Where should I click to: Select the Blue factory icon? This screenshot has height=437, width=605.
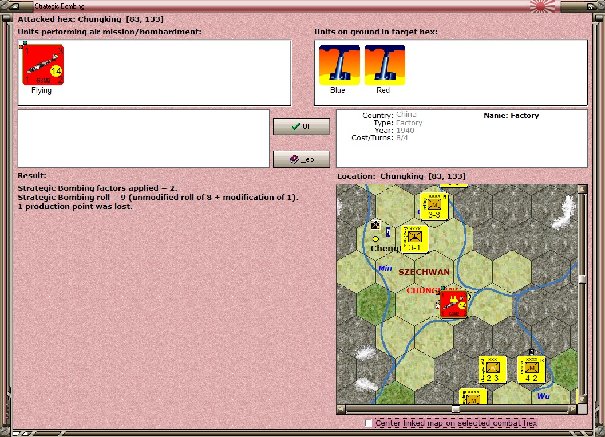tap(339, 65)
